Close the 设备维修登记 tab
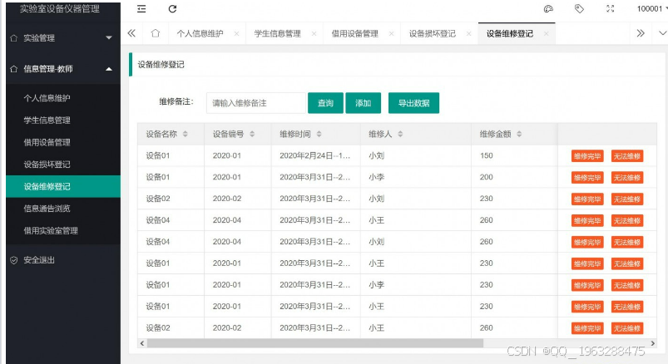Image resolution: width=668 pixels, height=364 pixels. click(547, 33)
